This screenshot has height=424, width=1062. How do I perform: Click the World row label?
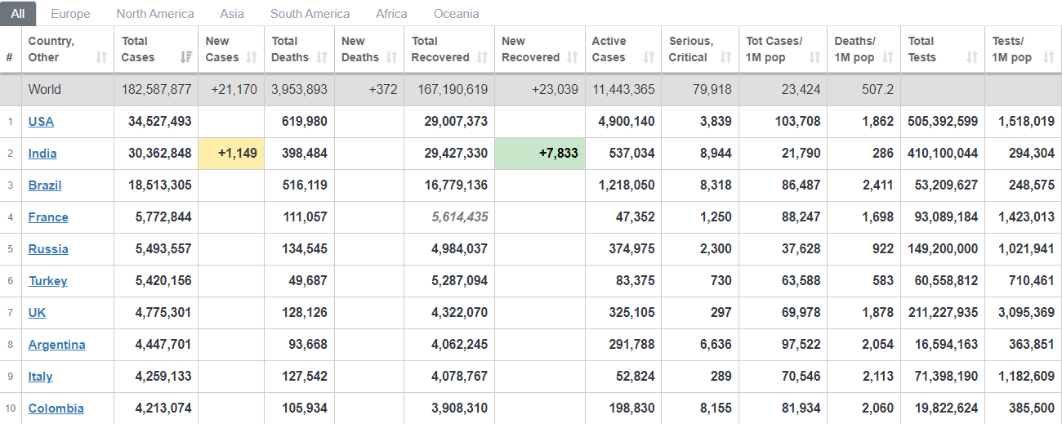pos(45,90)
